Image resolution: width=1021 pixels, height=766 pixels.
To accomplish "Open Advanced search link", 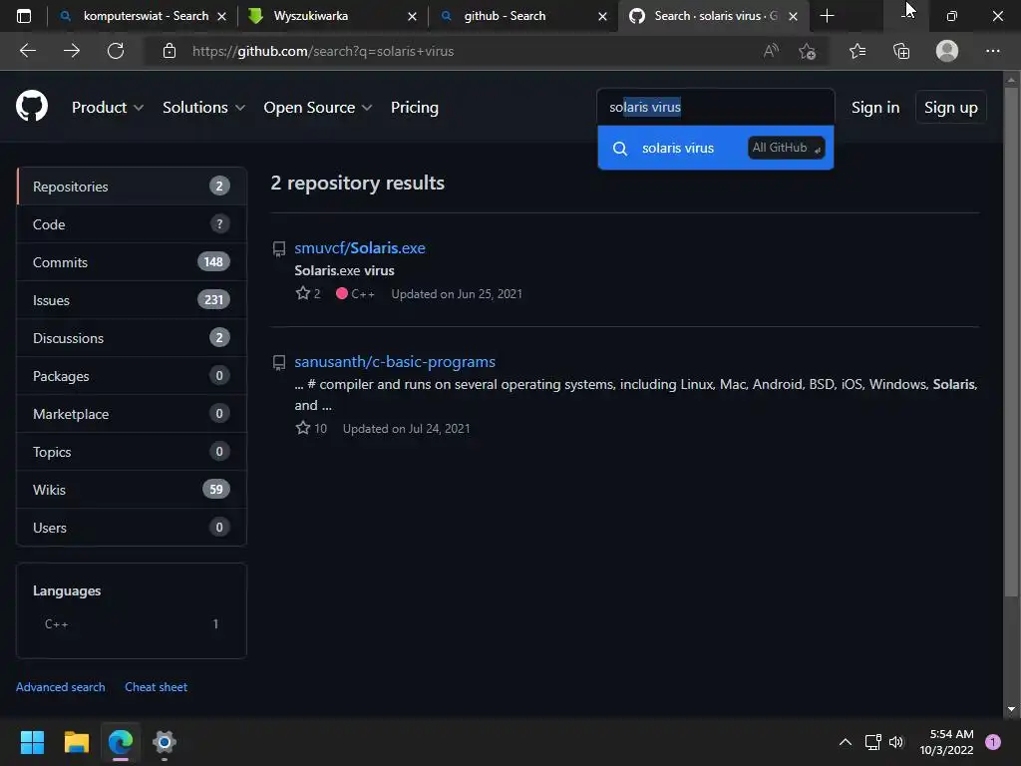I will click(61, 686).
